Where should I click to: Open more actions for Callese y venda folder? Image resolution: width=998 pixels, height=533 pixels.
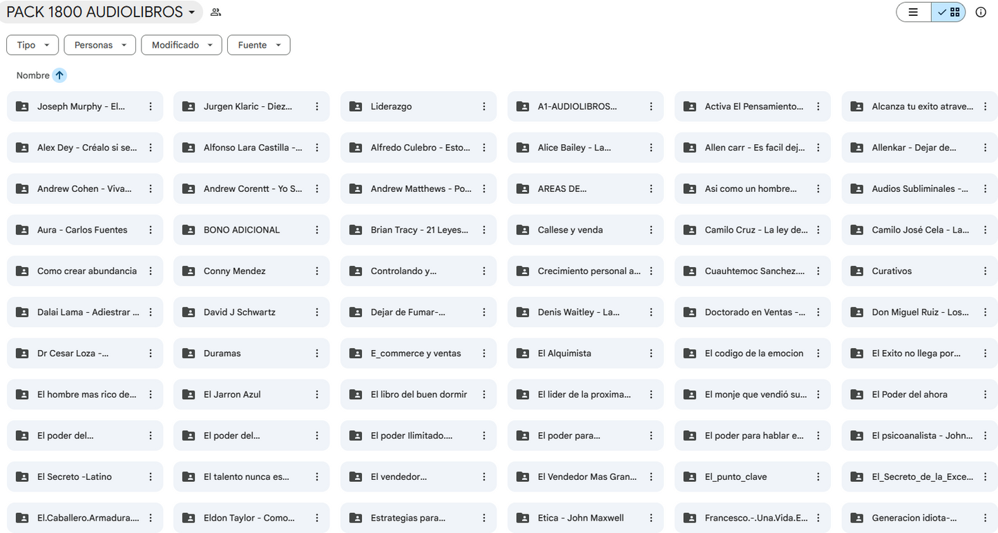pyautogui.click(x=651, y=230)
